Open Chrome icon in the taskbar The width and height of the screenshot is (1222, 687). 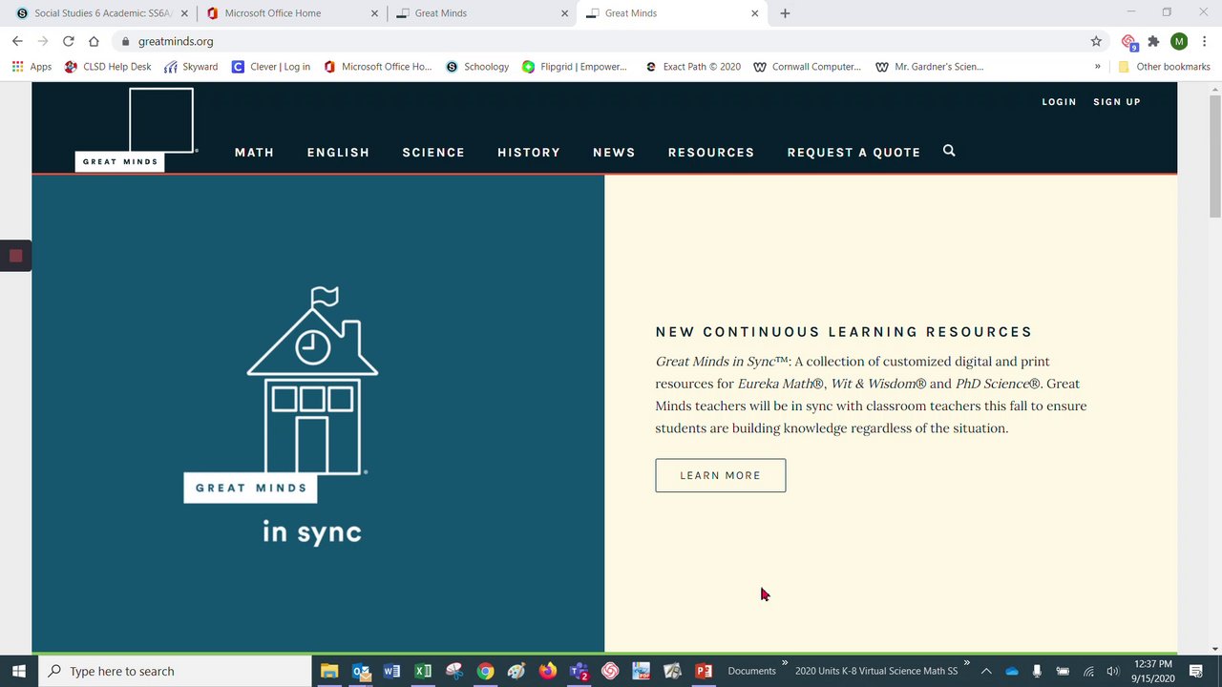point(485,671)
